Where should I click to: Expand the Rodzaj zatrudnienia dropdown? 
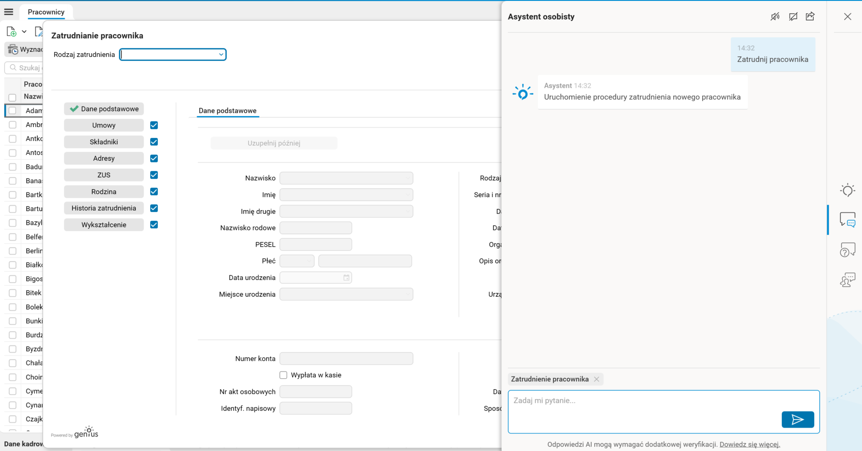coord(221,55)
